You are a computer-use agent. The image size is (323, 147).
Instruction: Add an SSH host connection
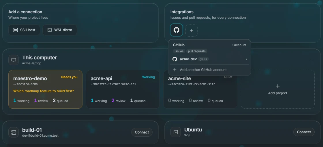[24, 30]
